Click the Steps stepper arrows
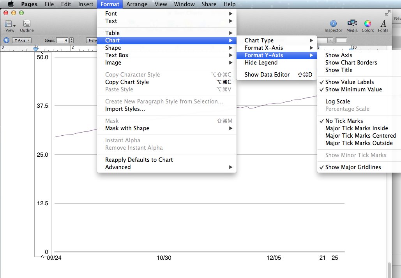 click(x=71, y=40)
